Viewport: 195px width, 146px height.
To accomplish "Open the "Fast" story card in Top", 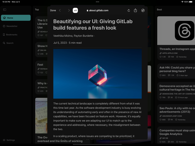I will pos(41,68).
